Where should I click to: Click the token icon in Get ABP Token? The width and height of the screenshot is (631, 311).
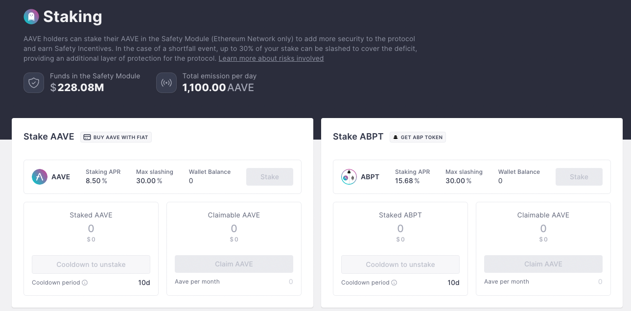point(396,137)
